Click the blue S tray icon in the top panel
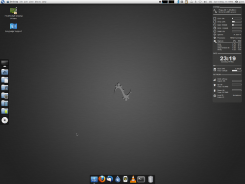This screenshot has height=184, width=245. [x=178, y=1]
